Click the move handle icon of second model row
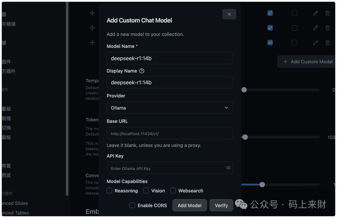This screenshot has height=218, width=337. [x=92, y=28]
